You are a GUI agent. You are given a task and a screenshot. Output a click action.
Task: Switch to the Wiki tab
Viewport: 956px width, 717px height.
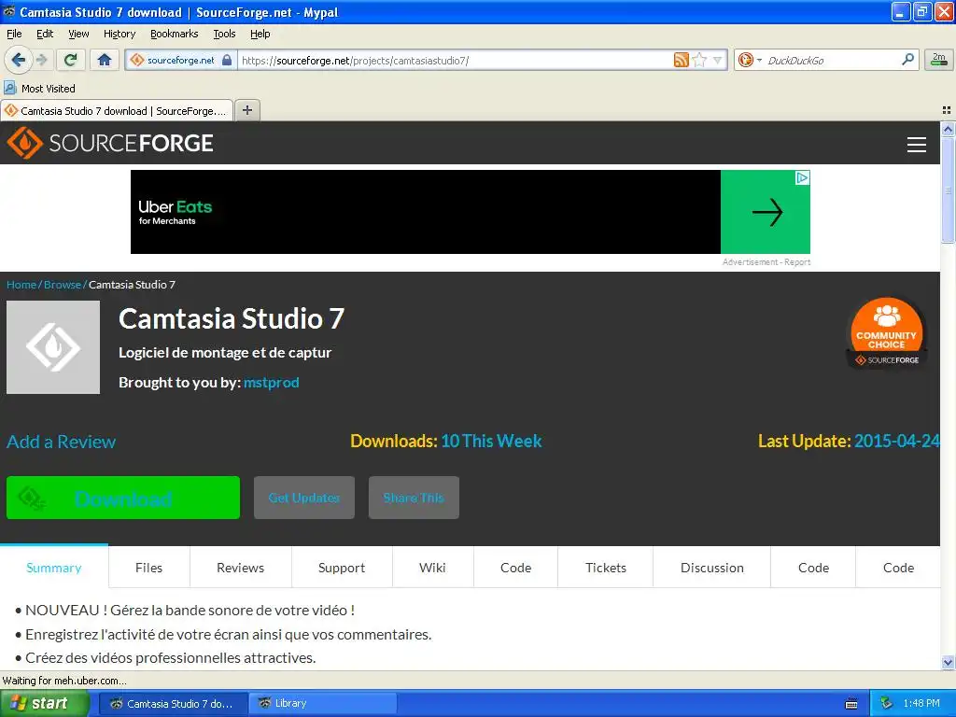pyautogui.click(x=432, y=567)
